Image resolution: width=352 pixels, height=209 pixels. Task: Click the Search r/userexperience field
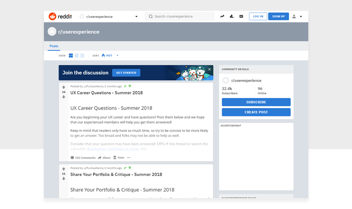pos(179,17)
